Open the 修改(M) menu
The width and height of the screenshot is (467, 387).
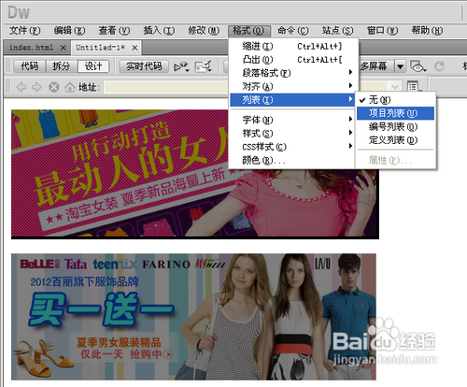[204, 31]
